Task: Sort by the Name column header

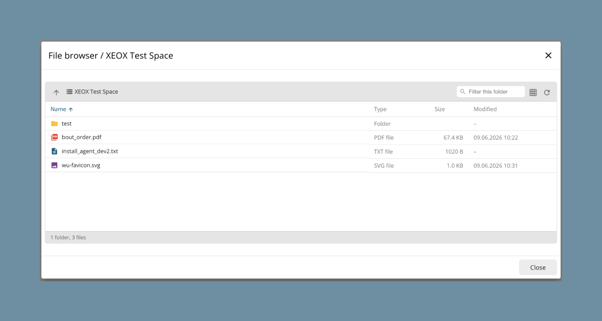Action: coord(58,109)
